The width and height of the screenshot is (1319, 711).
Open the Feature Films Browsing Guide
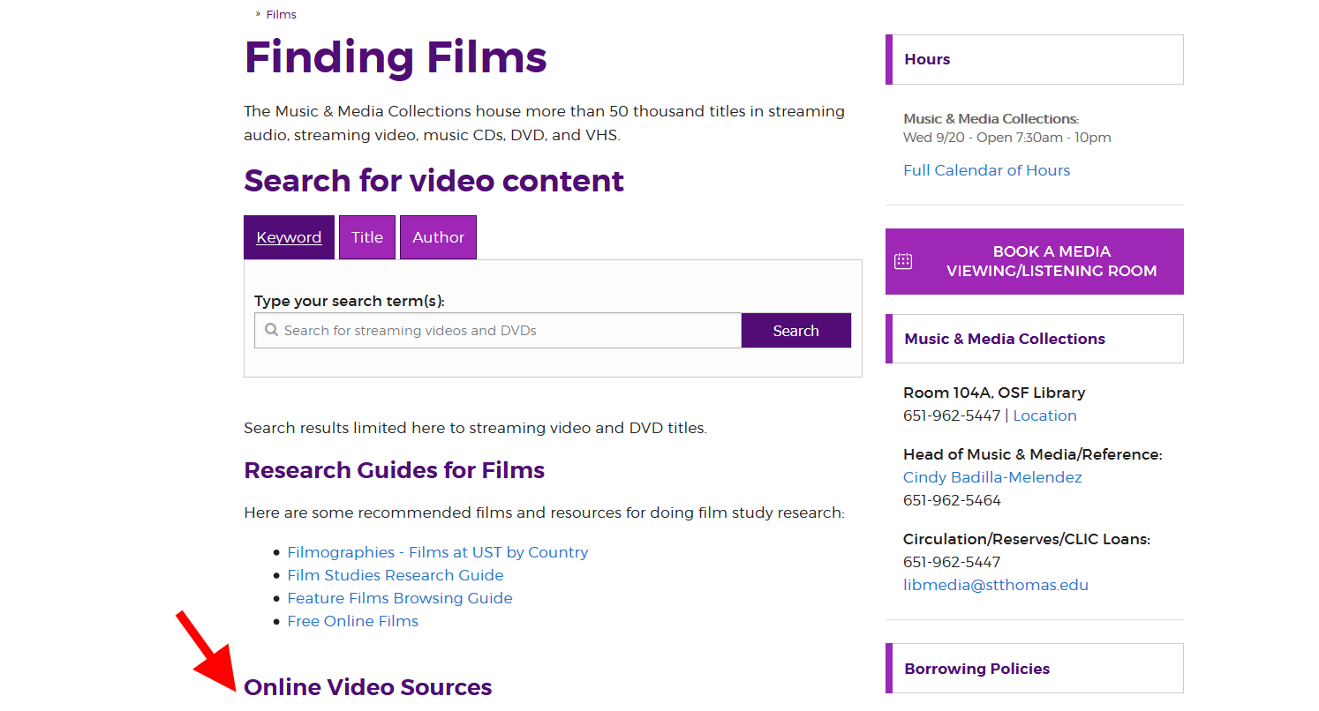tap(400, 597)
